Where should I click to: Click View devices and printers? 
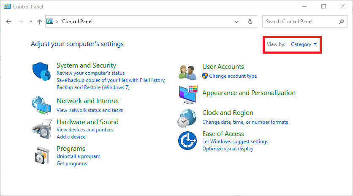pos(84,130)
